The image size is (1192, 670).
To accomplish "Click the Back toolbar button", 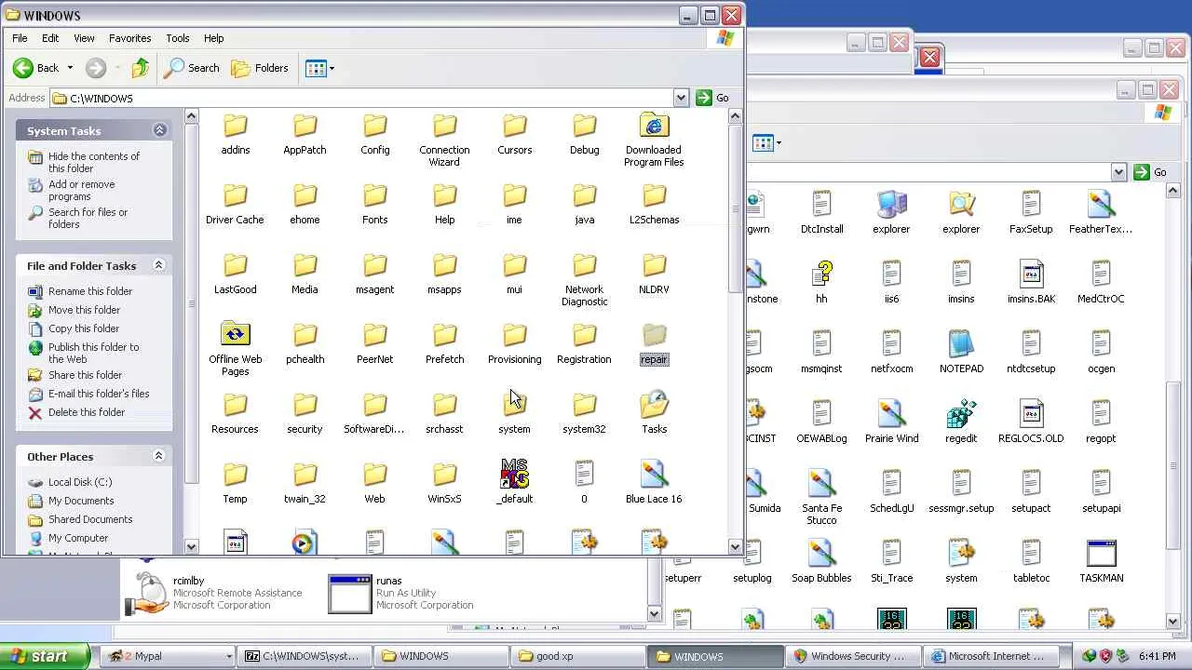I will tap(35, 68).
